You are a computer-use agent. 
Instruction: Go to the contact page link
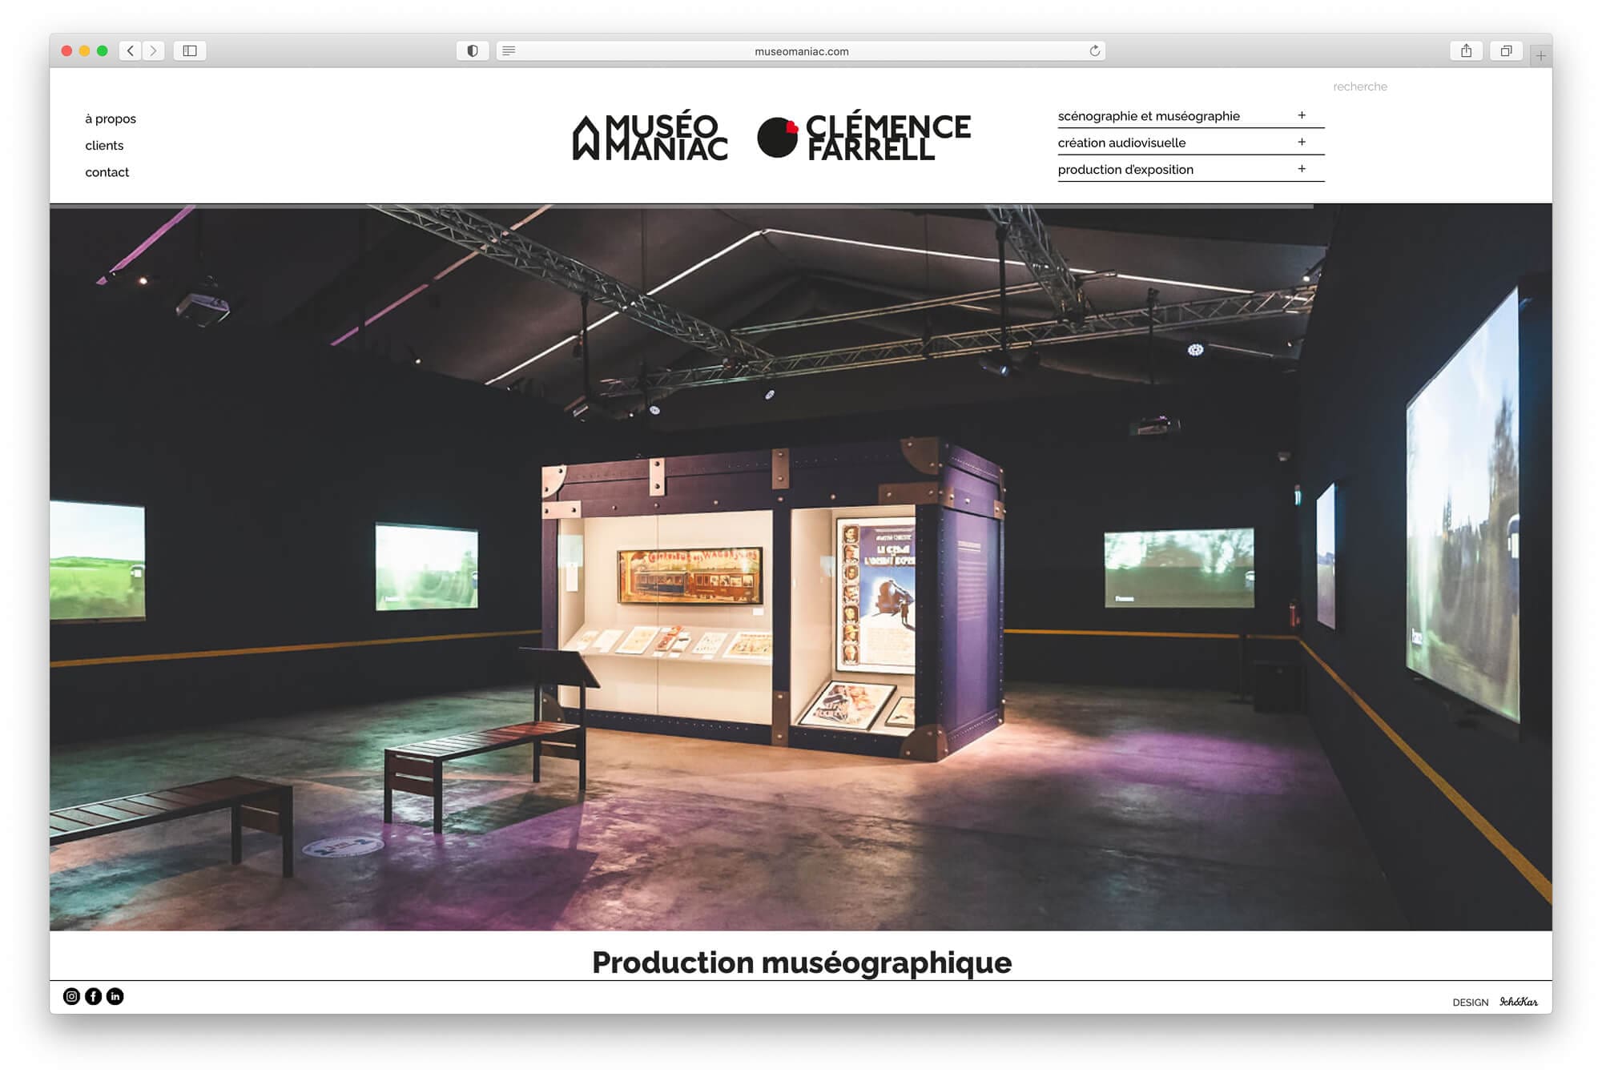[x=107, y=172]
